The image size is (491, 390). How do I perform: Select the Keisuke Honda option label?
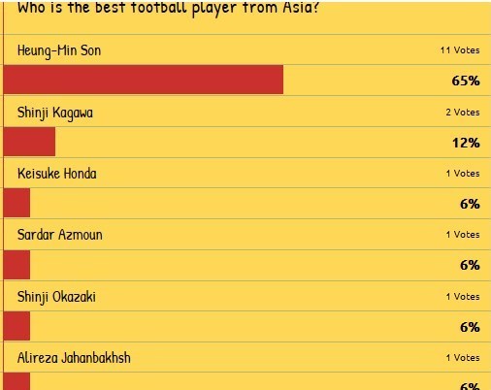(57, 174)
